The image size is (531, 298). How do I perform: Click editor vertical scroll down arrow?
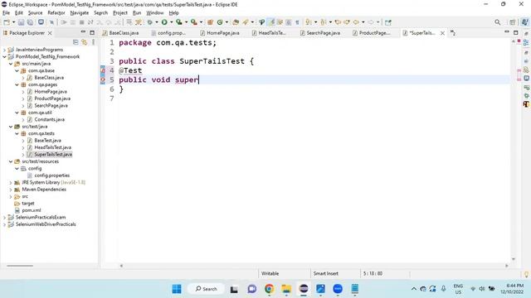[514, 259]
